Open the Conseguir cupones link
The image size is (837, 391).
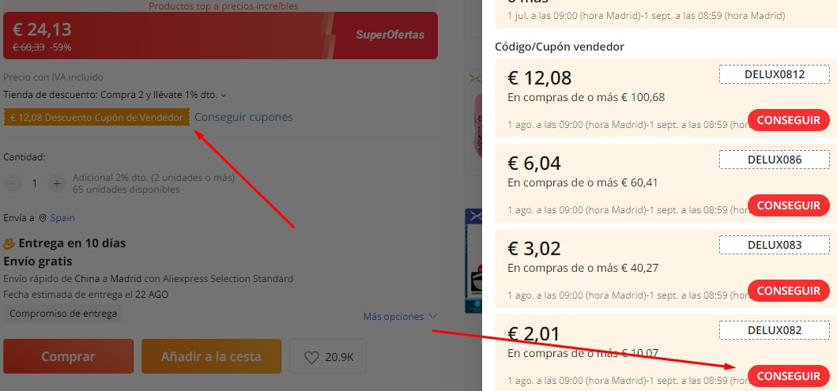tap(243, 118)
